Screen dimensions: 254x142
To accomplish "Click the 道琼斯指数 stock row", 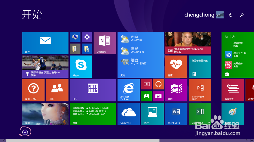I will 91,108.
